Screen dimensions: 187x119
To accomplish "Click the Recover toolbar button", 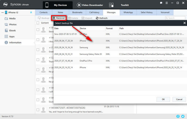I will [x=59, y=18].
